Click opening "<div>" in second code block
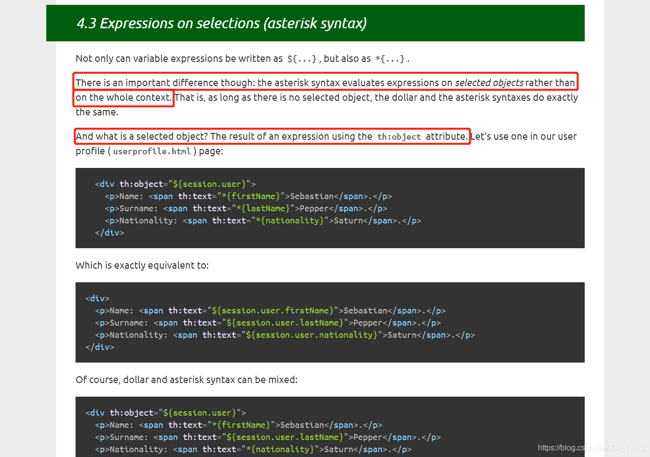The width and height of the screenshot is (650, 457). [97, 298]
